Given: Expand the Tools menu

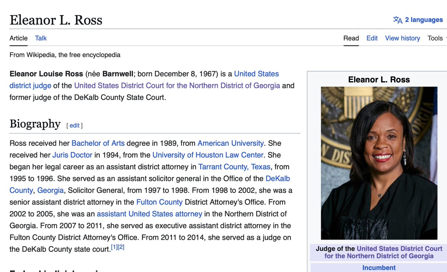Looking at the screenshot, I should point(437,38).
